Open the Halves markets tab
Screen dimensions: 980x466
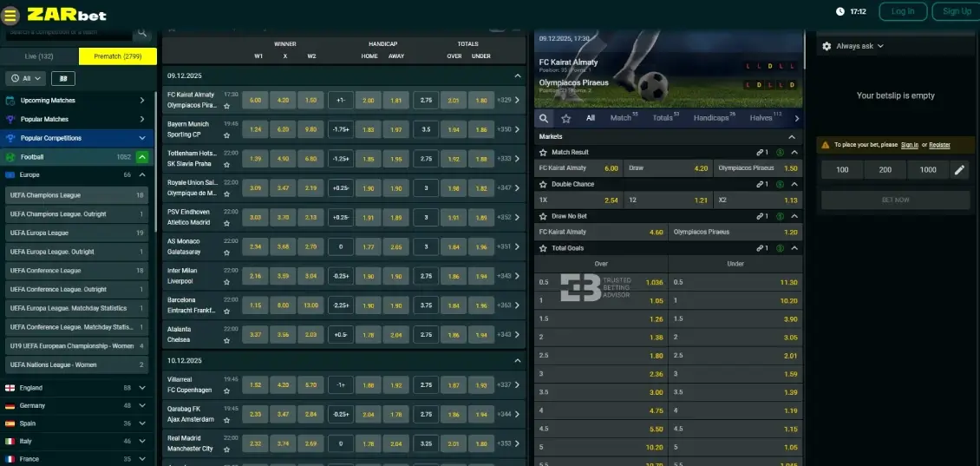(766, 118)
